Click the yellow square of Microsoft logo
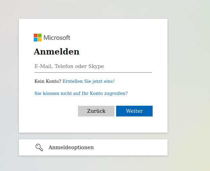The width and height of the screenshot is (210, 171). pyautogui.click(x=40, y=40)
